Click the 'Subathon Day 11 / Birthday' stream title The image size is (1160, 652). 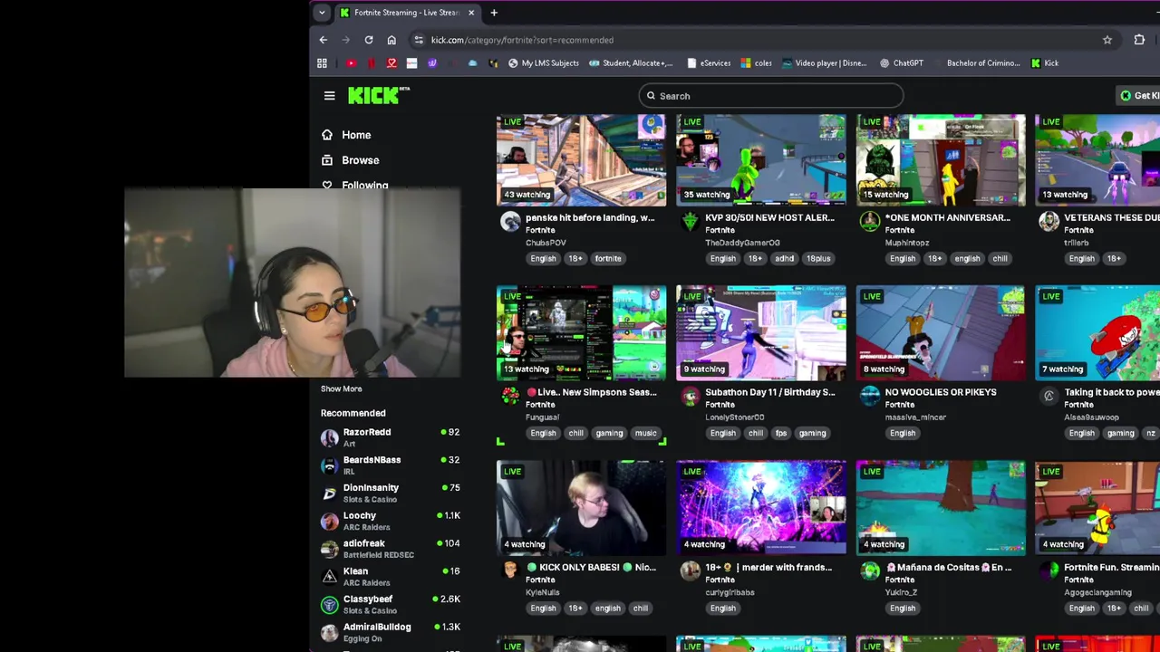(770, 392)
